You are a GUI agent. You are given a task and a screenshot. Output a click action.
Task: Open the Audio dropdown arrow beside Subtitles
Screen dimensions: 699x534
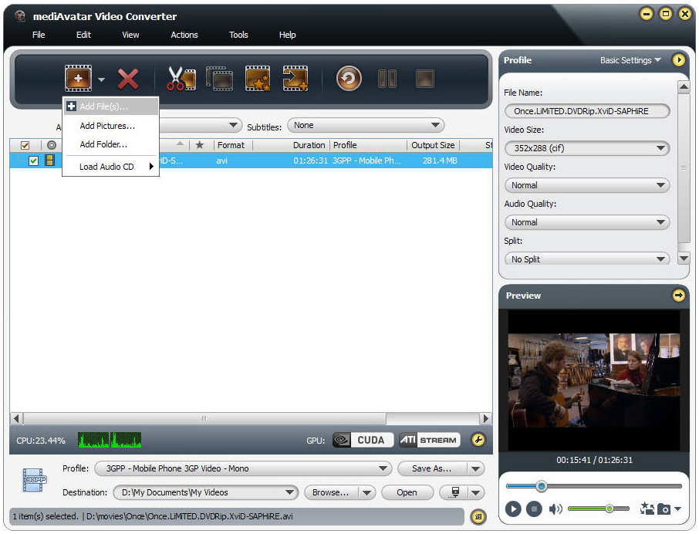[233, 125]
